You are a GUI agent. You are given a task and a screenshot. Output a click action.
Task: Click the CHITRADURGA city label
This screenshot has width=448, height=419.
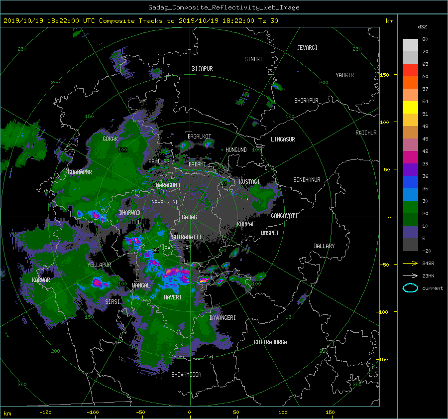[x=270, y=342]
